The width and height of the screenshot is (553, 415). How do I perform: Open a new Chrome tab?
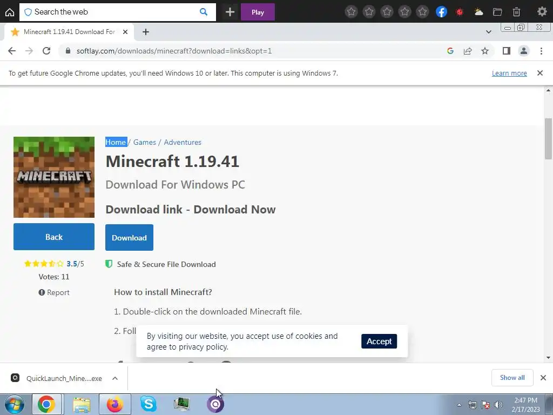tap(146, 32)
